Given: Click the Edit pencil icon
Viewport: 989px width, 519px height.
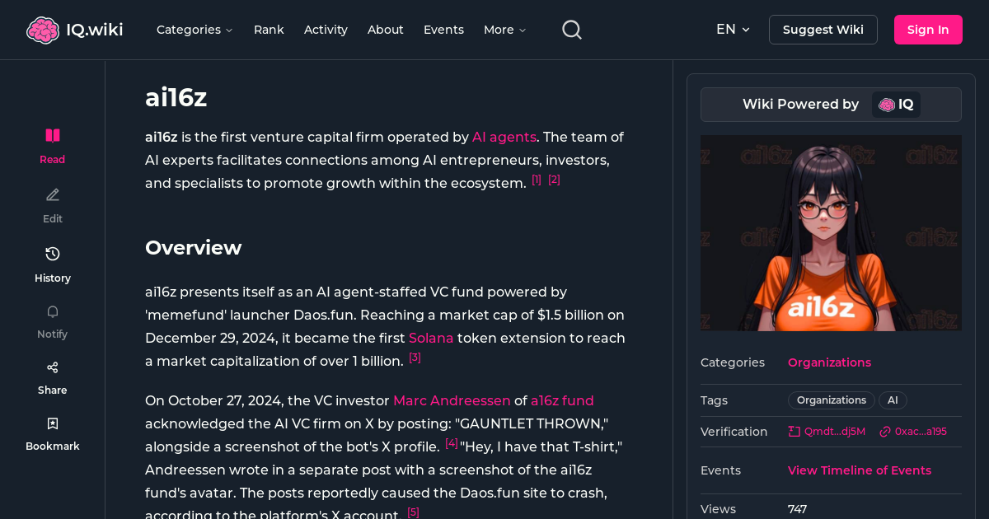Looking at the screenshot, I should point(53,195).
